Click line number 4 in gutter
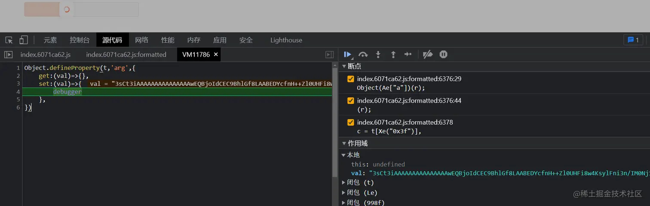 pos(18,91)
